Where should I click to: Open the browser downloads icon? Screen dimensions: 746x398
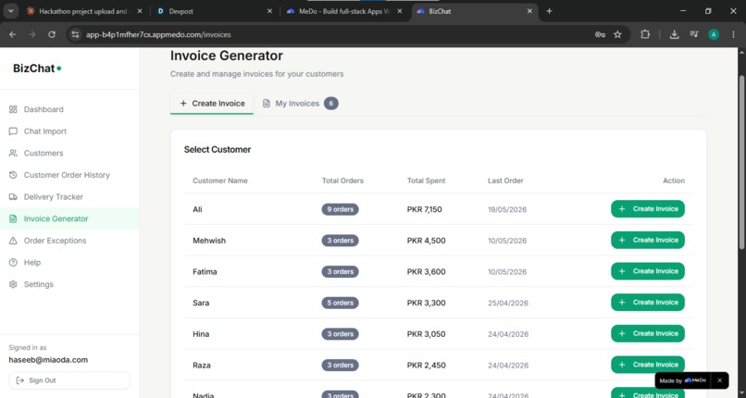coord(674,35)
